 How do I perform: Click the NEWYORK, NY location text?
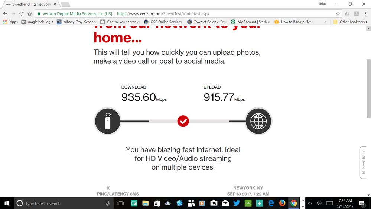click(248, 188)
